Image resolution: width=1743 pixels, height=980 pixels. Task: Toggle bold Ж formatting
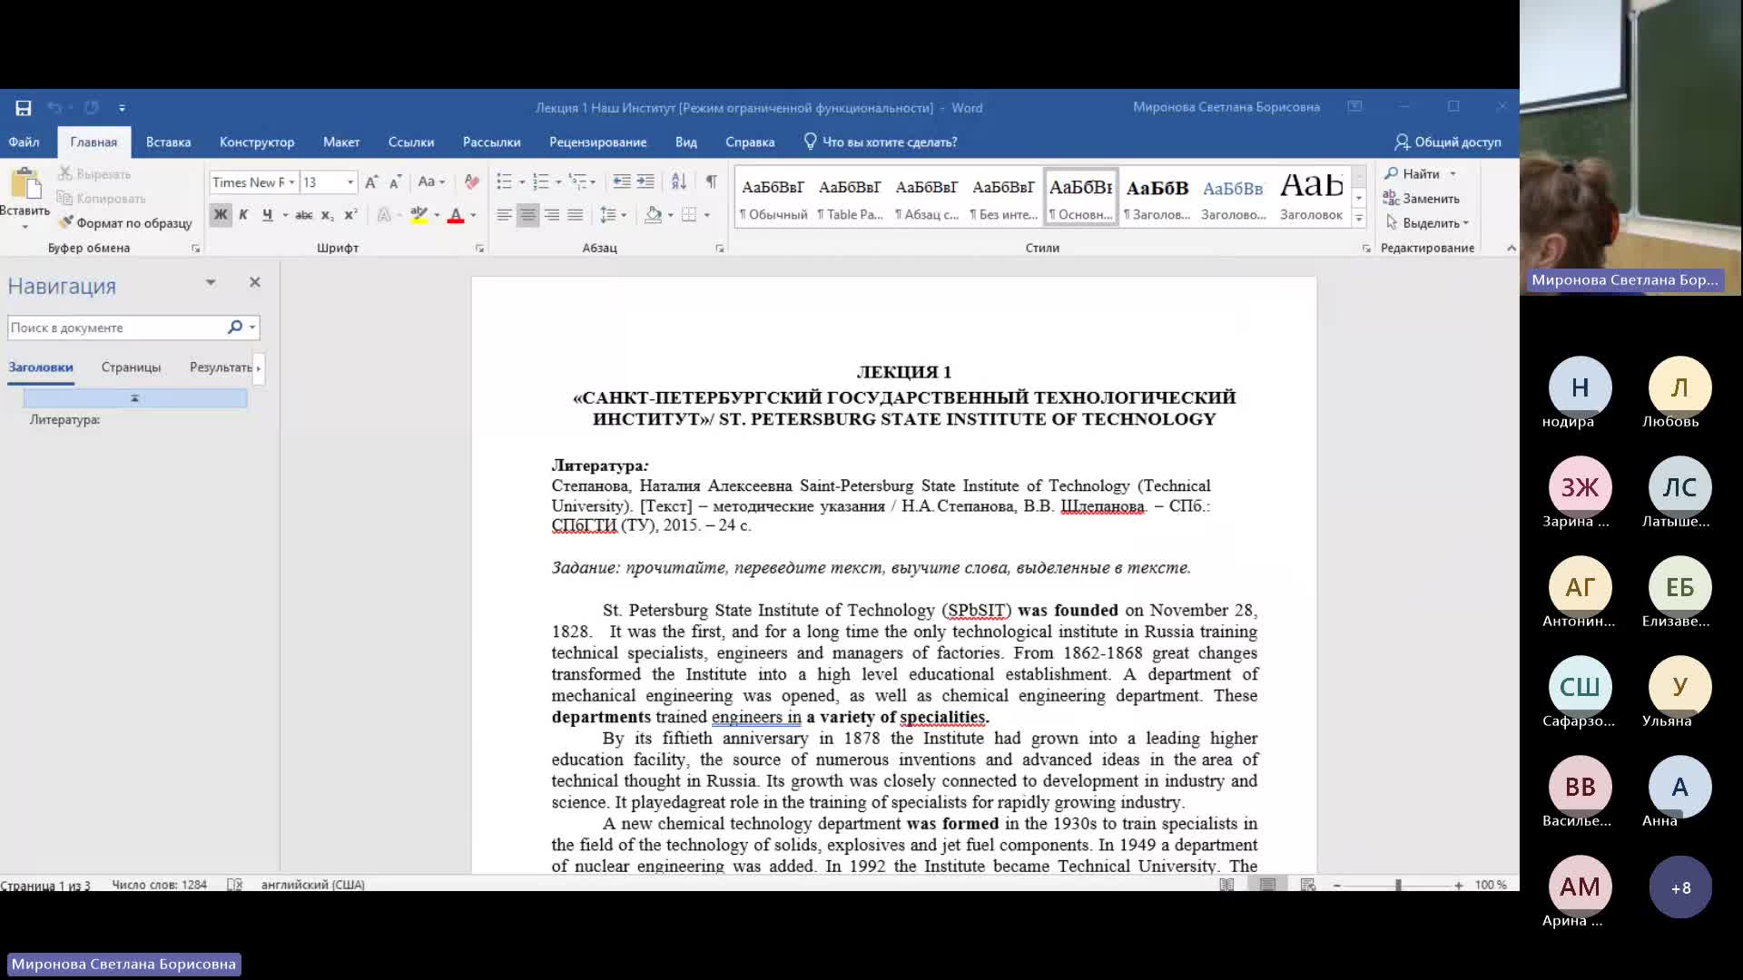[x=220, y=215]
